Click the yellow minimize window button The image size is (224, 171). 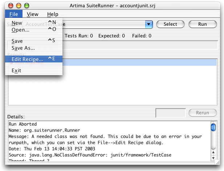[19, 5]
